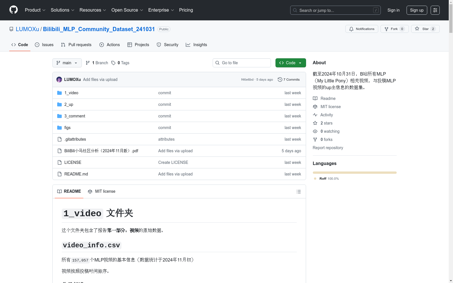Click the Roff language percentage bar
The image size is (453, 283).
(x=354, y=173)
